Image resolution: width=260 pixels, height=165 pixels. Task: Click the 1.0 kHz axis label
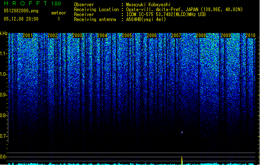pos(3,74)
